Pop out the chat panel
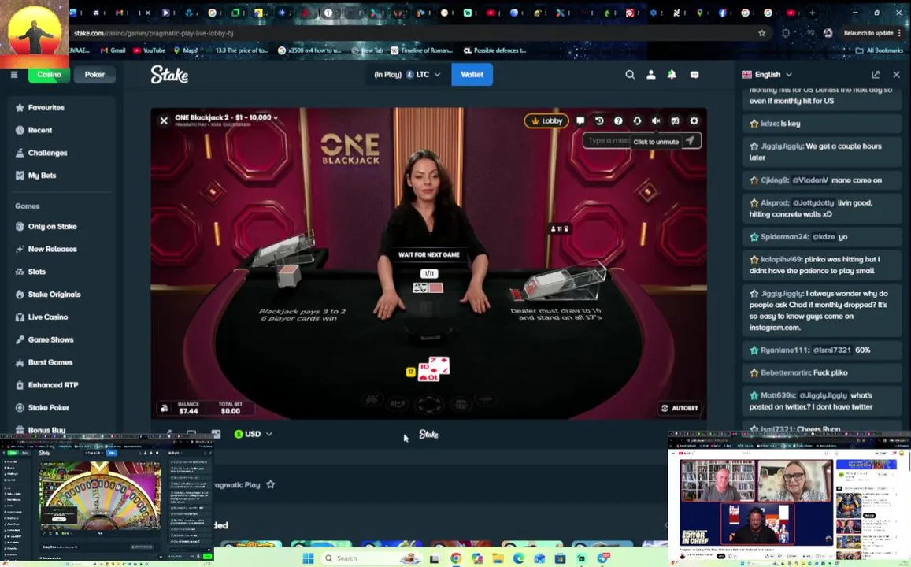Viewport: 911px width, 567px height. click(x=876, y=74)
